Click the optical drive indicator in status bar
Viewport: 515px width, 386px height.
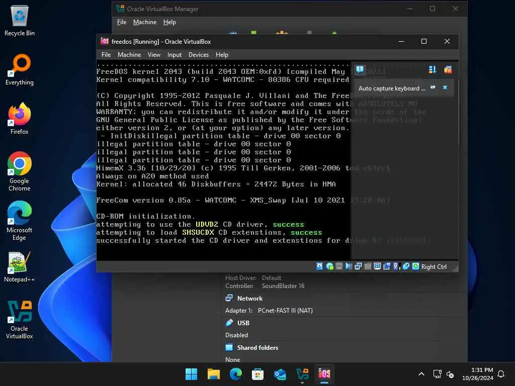[x=329, y=266]
